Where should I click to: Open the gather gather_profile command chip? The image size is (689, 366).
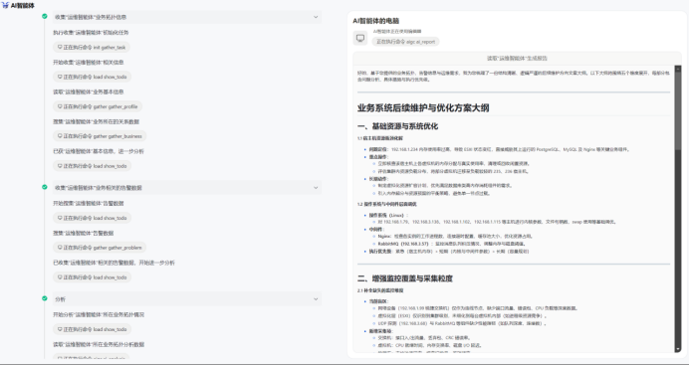(x=98, y=106)
